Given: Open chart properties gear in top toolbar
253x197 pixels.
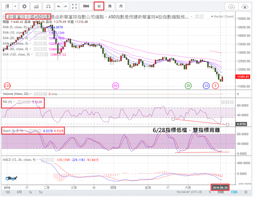Looking at the screenshot, I should [24, 7].
